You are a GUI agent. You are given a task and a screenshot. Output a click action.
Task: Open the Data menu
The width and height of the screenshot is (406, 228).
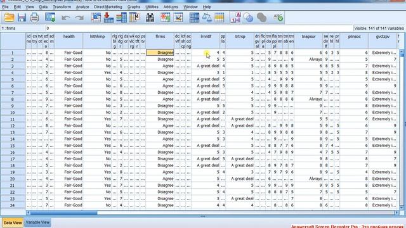pos(43,7)
